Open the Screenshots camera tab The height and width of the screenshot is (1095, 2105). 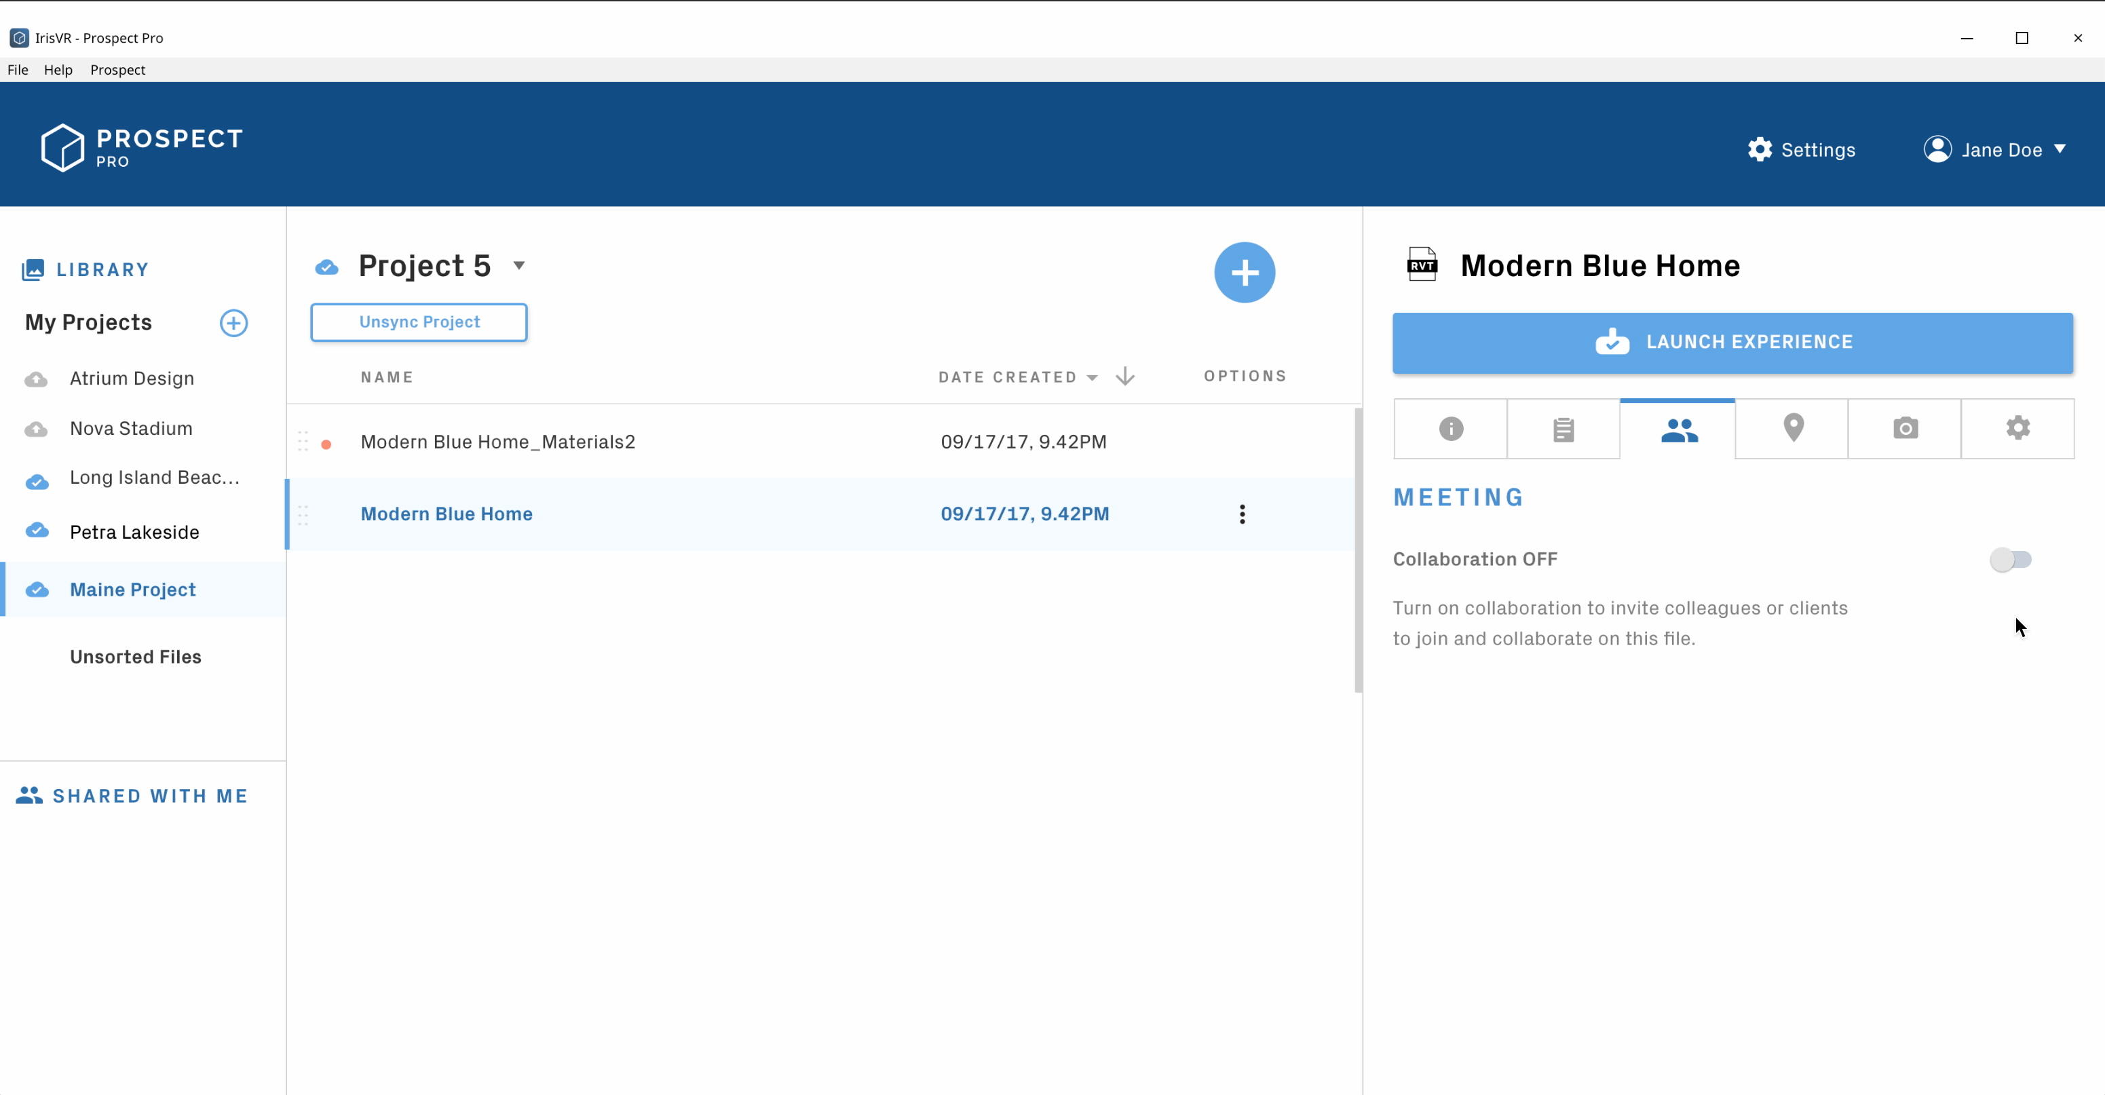click(1905, 429)
